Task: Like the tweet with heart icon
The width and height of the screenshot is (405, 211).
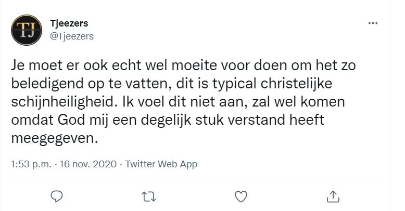Action: (240, 195)
